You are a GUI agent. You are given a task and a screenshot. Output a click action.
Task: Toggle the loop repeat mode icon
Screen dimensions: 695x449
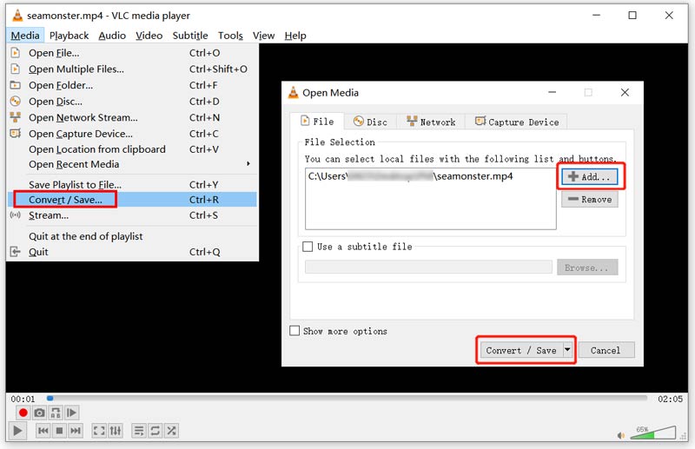[156, 431]
